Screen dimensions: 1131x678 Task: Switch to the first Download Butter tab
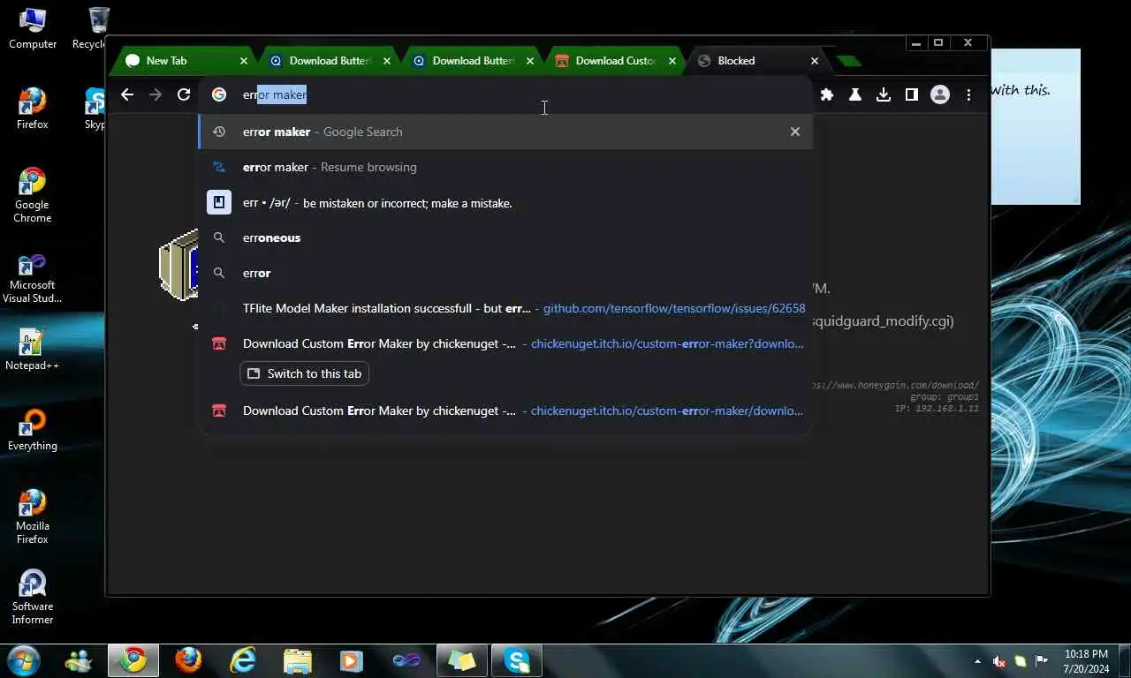pyautogui.click(x=330, y=61)
